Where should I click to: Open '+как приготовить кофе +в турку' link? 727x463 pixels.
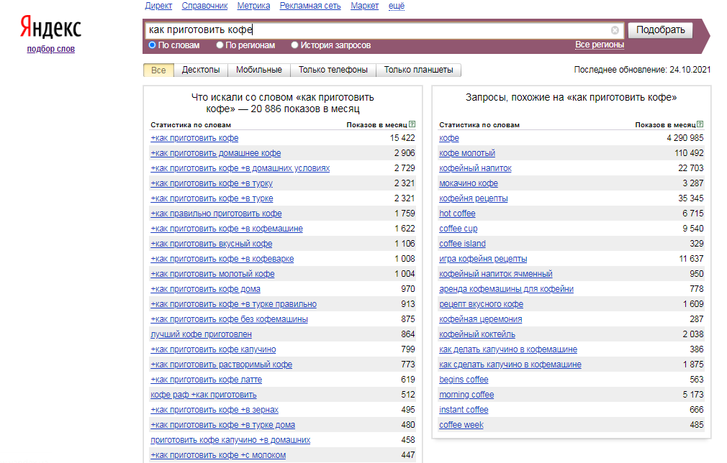212,183
